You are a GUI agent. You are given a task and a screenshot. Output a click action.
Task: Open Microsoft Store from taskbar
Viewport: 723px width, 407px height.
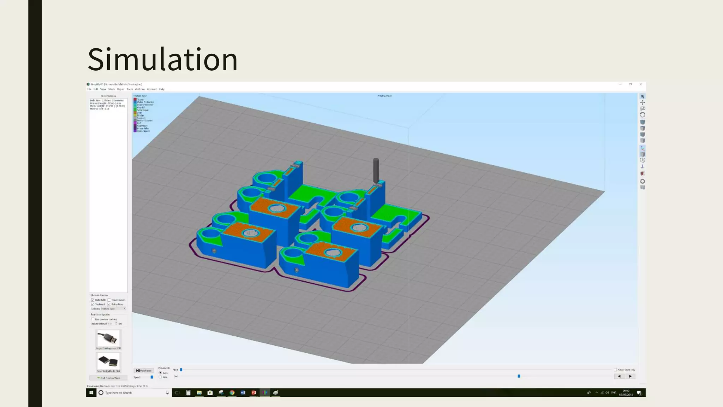pos(210,393)
